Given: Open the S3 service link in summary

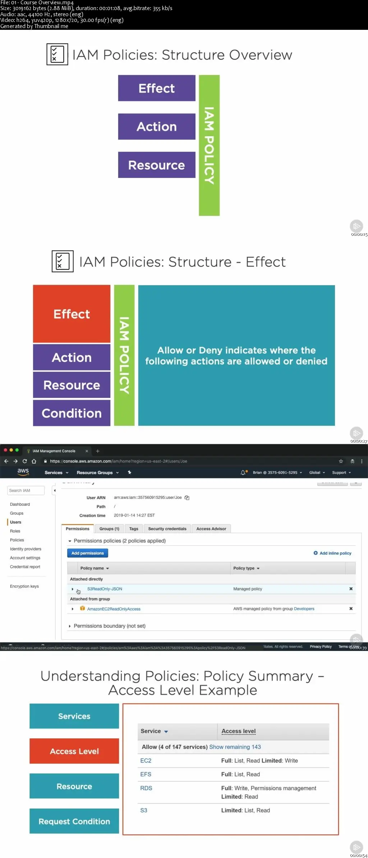Looking at the screenshot, I should [x=144, y=810].
